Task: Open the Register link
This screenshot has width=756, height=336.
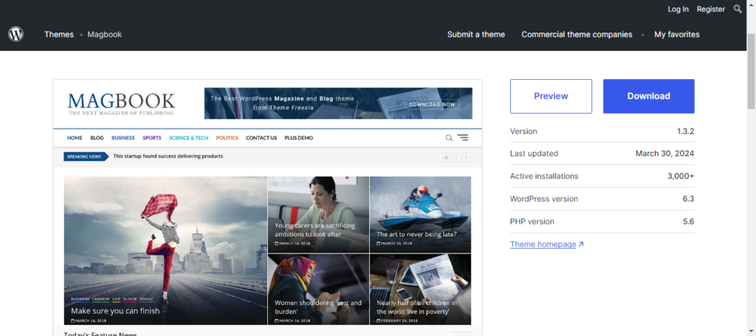Action: [711, 9]
